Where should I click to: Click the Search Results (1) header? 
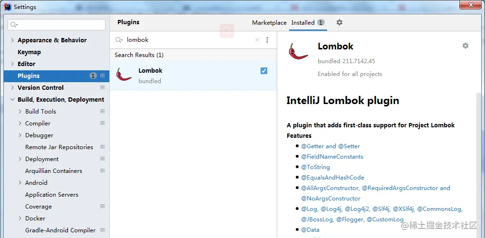pyautogui.click(x=139, y=55)
